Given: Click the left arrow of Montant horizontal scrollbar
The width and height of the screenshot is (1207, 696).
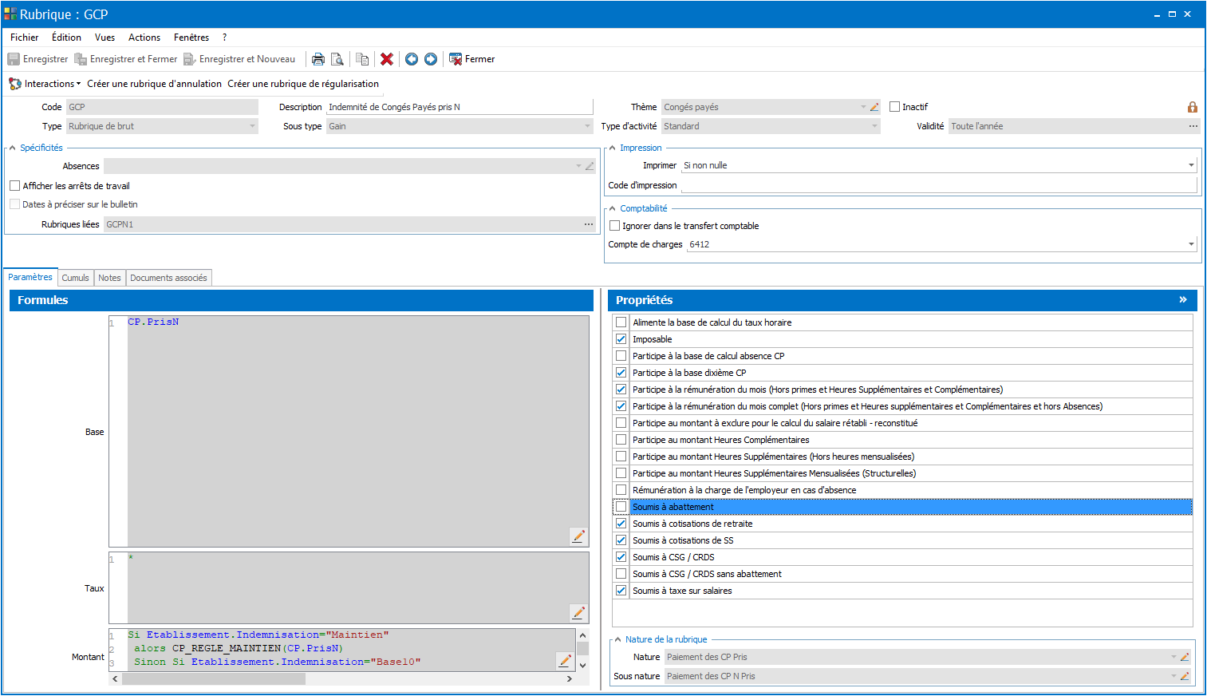Looking at the screenshot, I should coord(116,678).
